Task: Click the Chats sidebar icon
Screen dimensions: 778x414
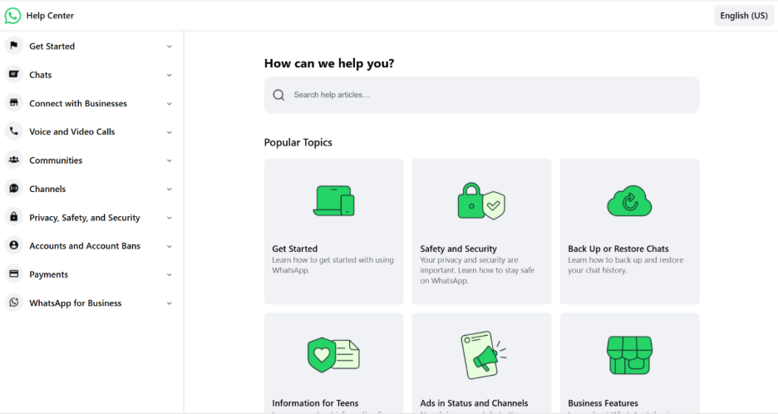Action: pos(13,75)
